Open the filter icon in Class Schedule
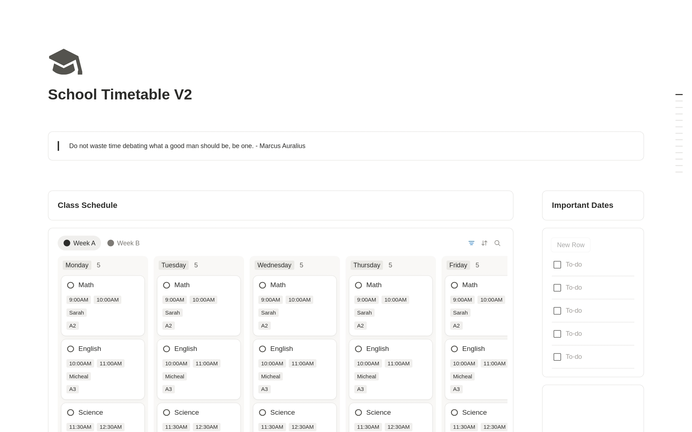 pos(471,243)
